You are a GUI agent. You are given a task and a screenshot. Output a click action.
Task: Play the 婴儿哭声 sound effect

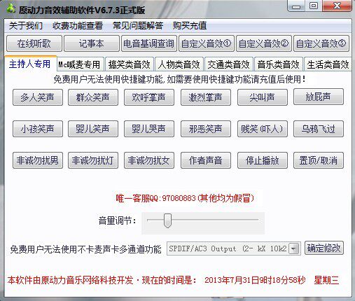149,129
